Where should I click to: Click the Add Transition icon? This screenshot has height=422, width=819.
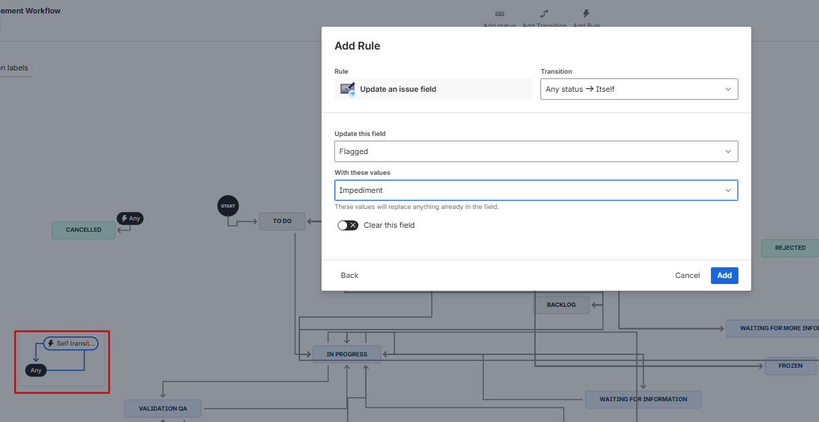point(544,13)
